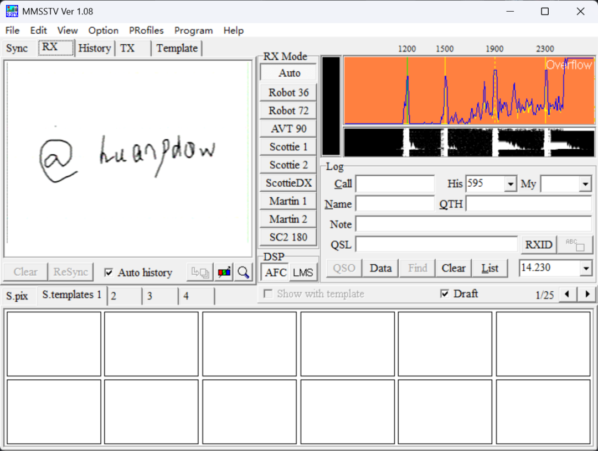Click the received image in RX view

[x=128, y=159]
